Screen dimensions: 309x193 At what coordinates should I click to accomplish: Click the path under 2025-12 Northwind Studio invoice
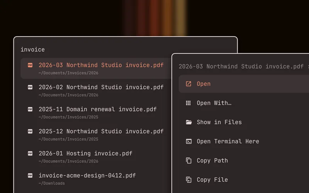(68, 139)
